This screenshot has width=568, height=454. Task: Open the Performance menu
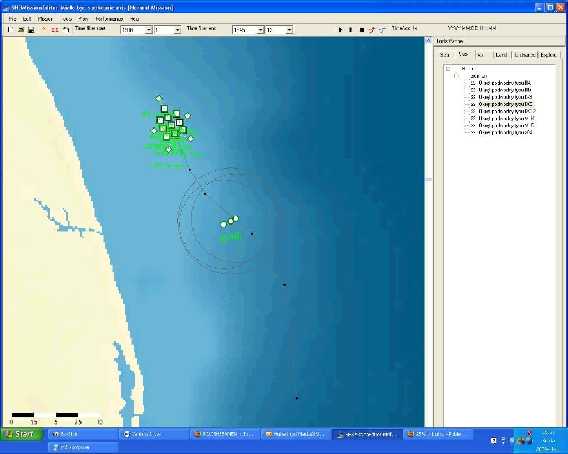[x=109, y=19]
